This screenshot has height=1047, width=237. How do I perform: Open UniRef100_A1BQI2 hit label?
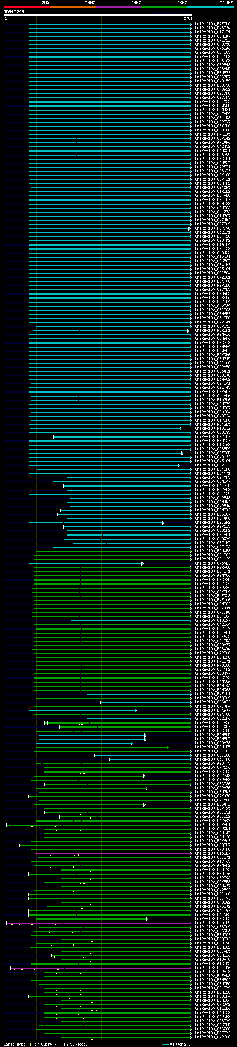[x=212, y=428]
